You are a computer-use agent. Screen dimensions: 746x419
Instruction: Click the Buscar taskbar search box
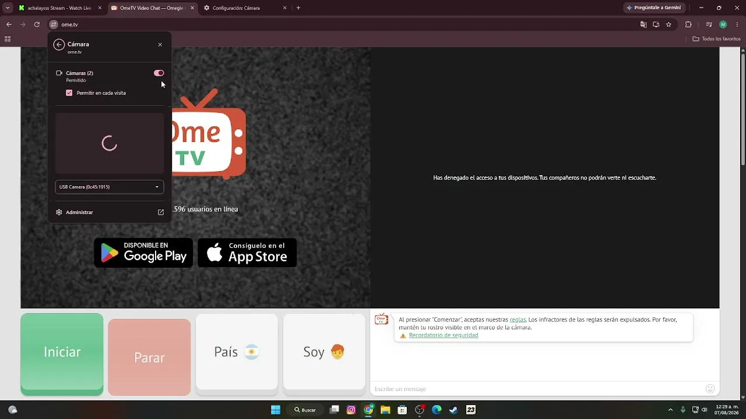pos(305,410)
